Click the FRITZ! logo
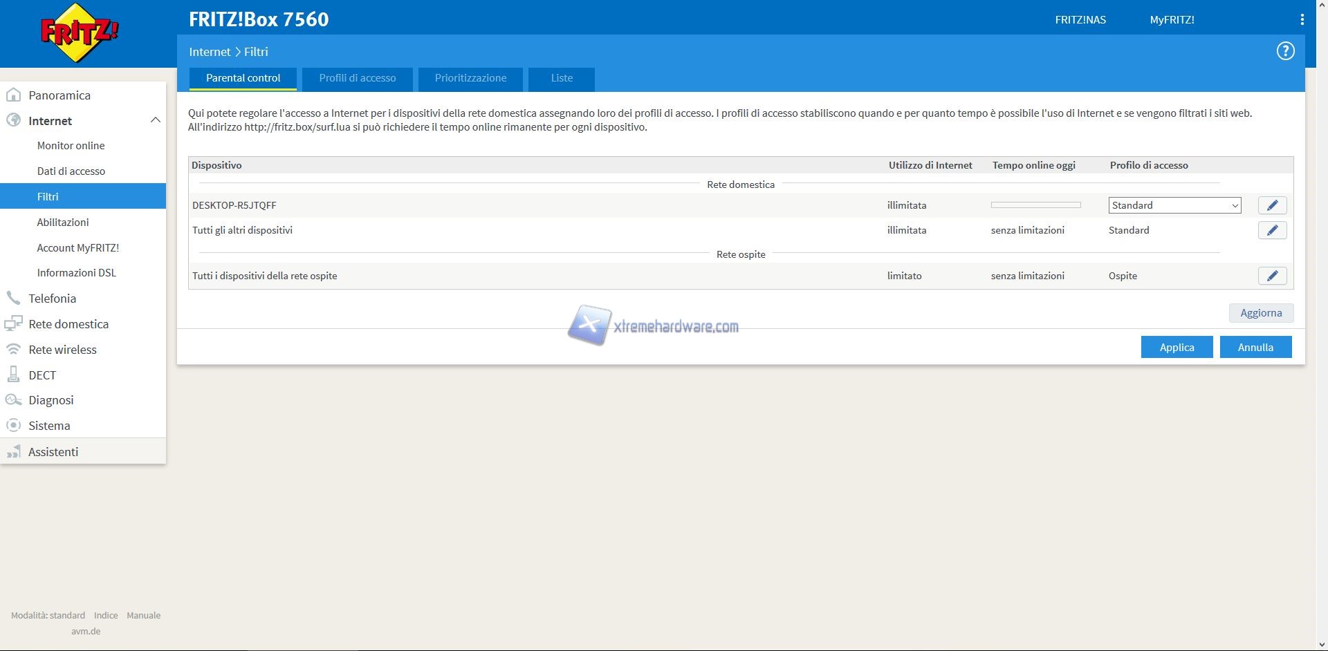 coord(80,32)
